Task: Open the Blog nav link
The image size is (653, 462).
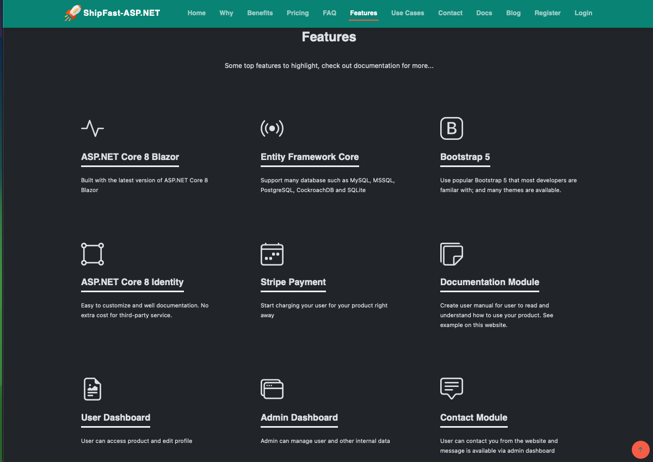Action: (513, 13)
